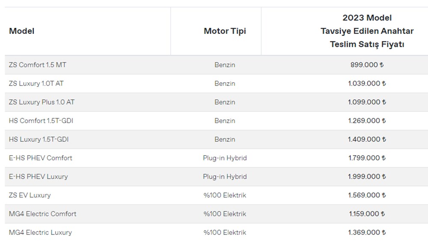
Task: Select the ZS Luxury 1.0T AT model name
Action: [36, 83]
